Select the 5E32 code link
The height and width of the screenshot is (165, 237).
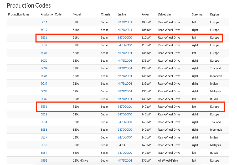(x=44, y=45)
